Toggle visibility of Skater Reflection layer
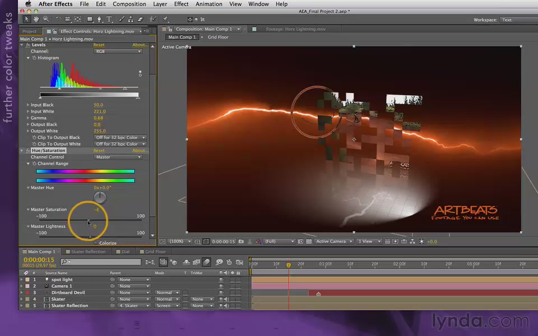The height and width of the screenshot is (336, 538). [x=221, y=306]
